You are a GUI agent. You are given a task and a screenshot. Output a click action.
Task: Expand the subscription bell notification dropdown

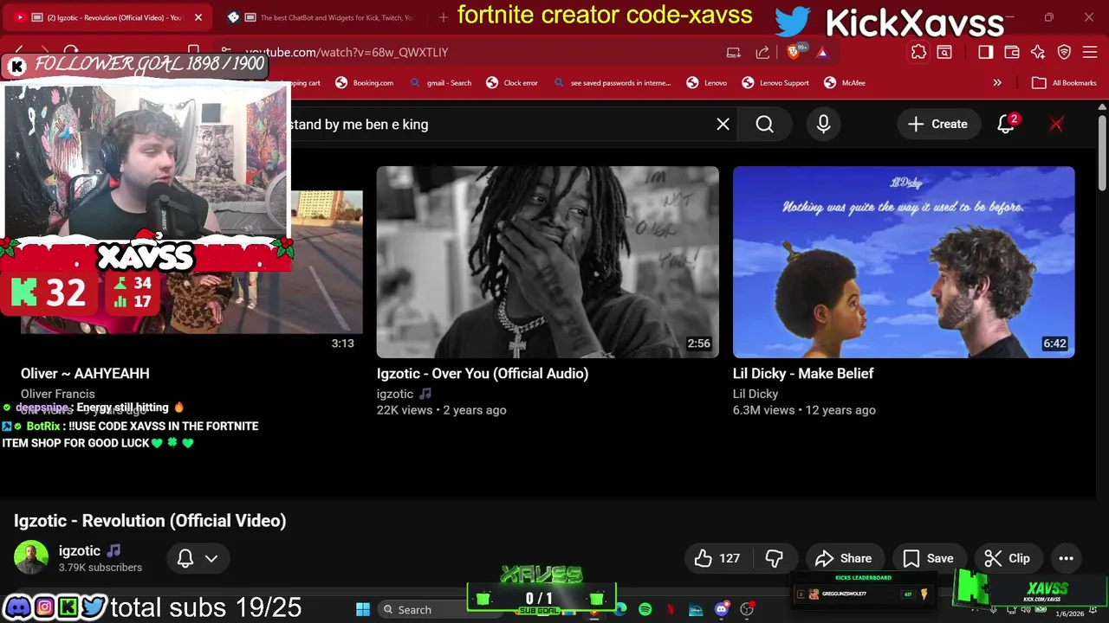pyautogui.click(x=198, y=558)
